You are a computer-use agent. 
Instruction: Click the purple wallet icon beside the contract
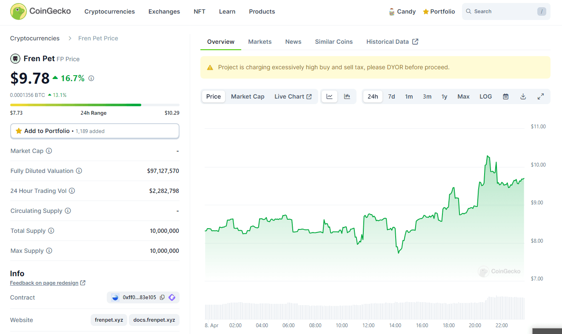(172, 297)
